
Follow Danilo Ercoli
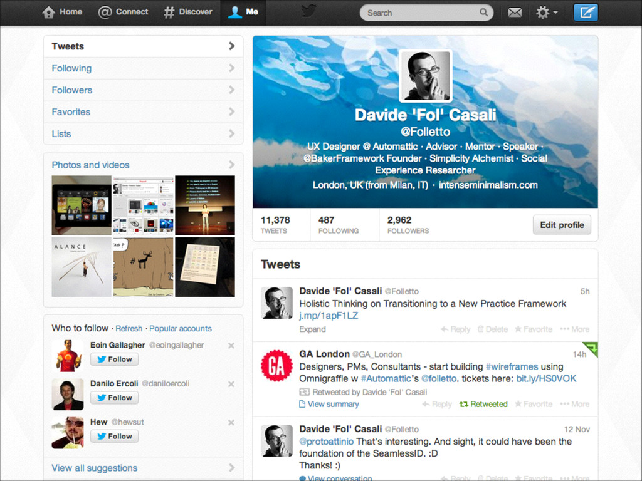tap(114, 398)
